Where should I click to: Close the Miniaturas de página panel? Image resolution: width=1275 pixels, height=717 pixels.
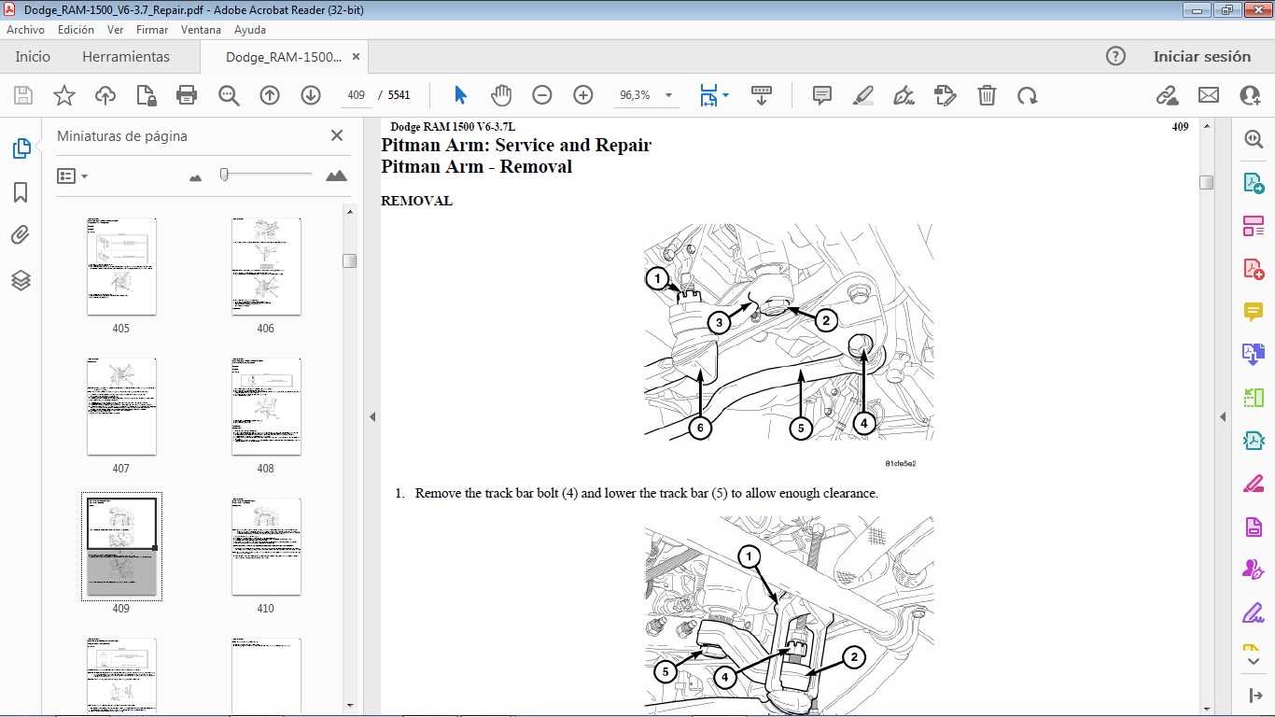click(337, 135)
